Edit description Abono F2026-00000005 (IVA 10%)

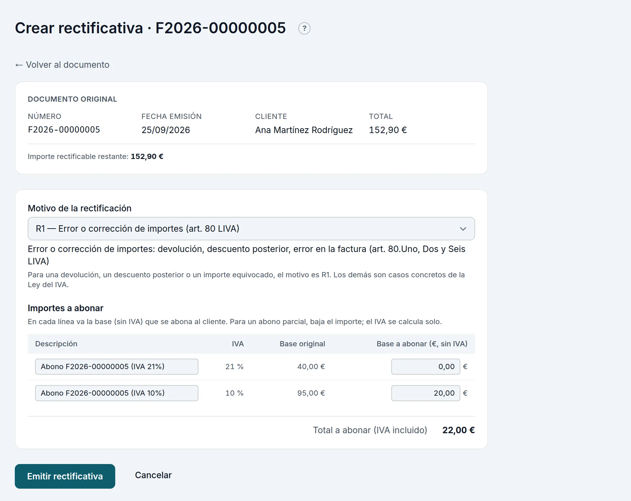click(x=116, y=393)
